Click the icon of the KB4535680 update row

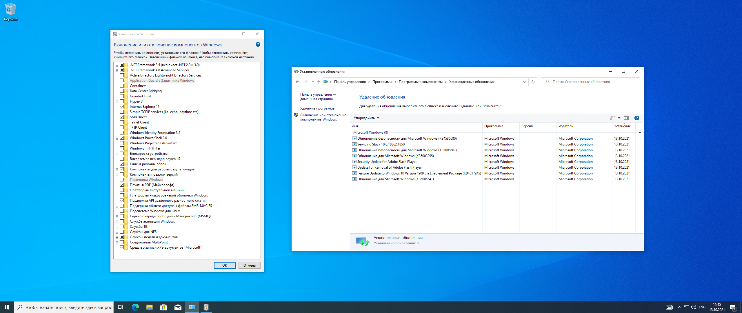pyautogui.click(x=354, y=139)
